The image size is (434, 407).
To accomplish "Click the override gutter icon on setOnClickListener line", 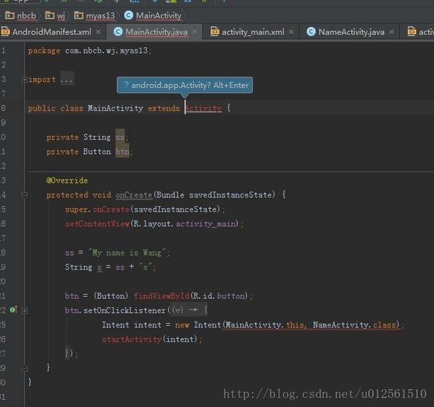I will (x=13, y=310).
